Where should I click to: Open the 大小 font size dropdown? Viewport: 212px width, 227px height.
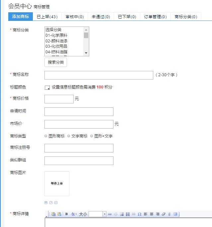pyautogui.click(x=105, y=214)
